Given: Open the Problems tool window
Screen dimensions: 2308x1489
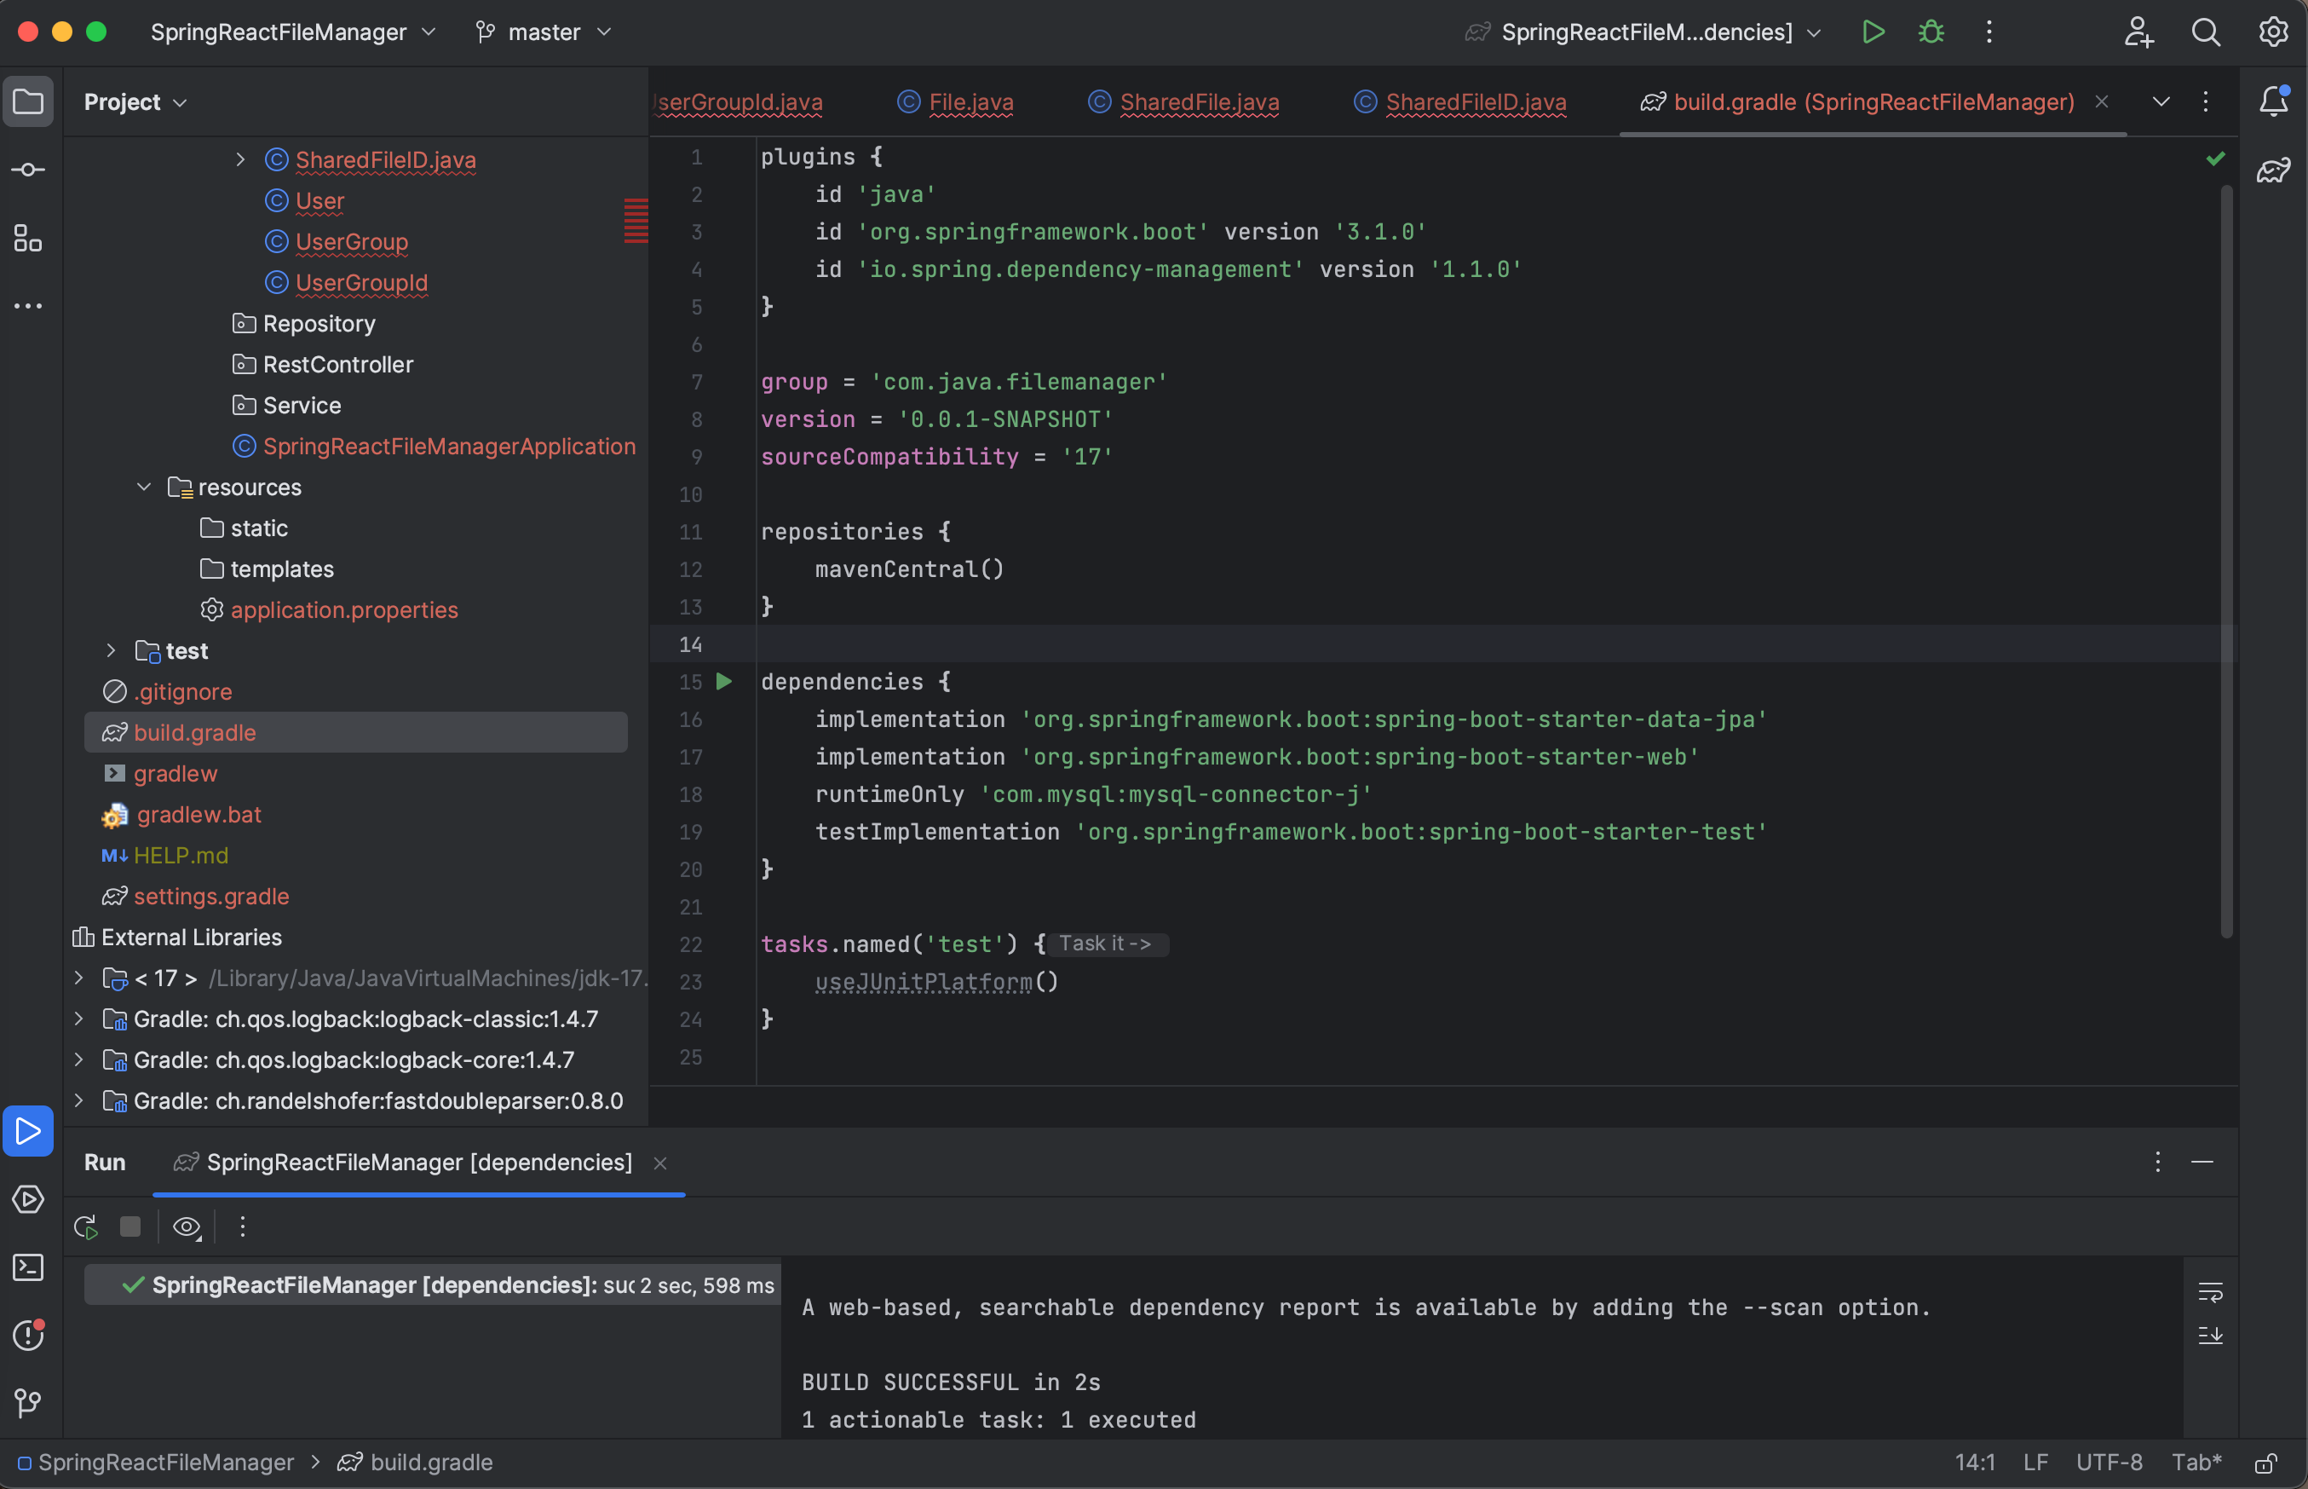Looking at the screenshot, I should click(28, 1336).
